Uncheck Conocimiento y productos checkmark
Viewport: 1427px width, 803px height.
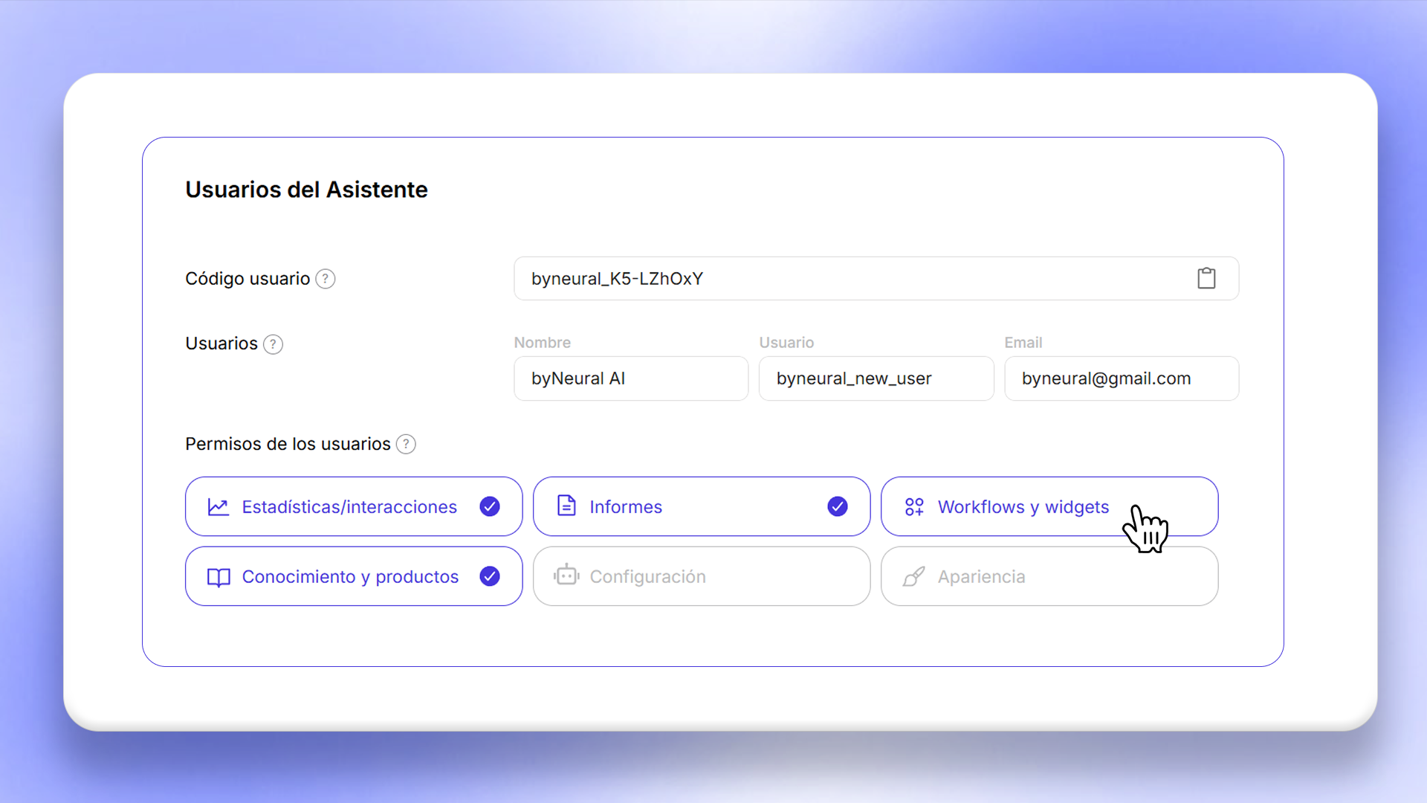(490, 576)
